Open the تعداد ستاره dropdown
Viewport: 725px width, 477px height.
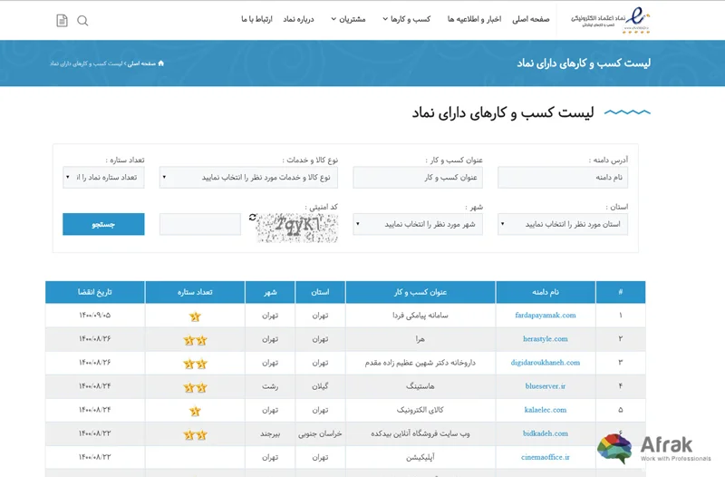click(x=103, y=177)
